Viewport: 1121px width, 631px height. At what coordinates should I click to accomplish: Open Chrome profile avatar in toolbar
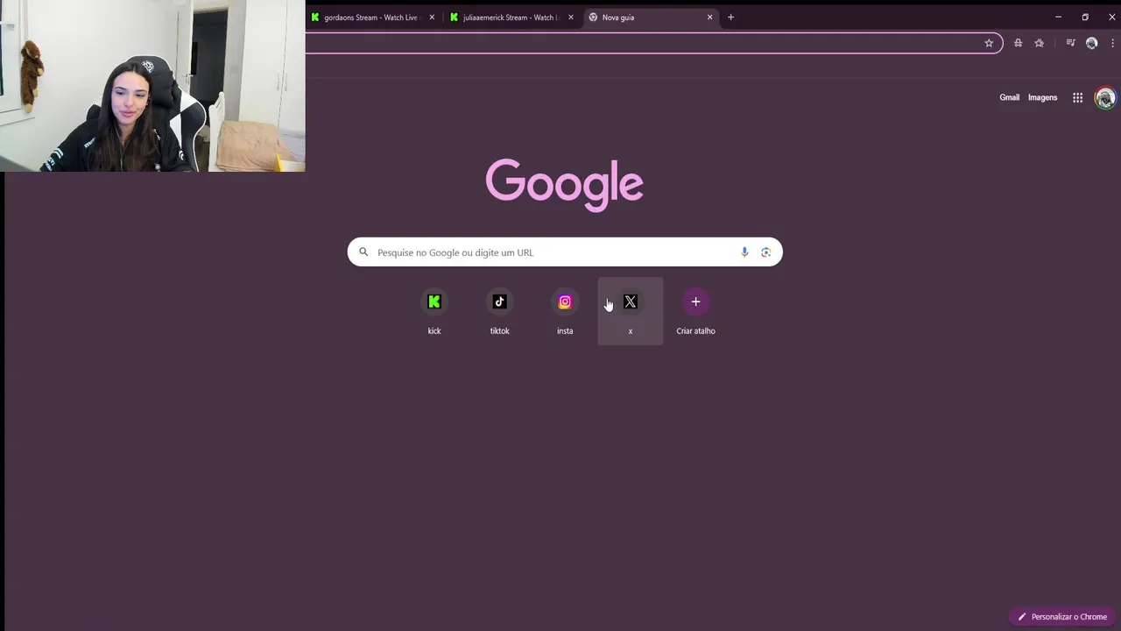[1091, 43]
